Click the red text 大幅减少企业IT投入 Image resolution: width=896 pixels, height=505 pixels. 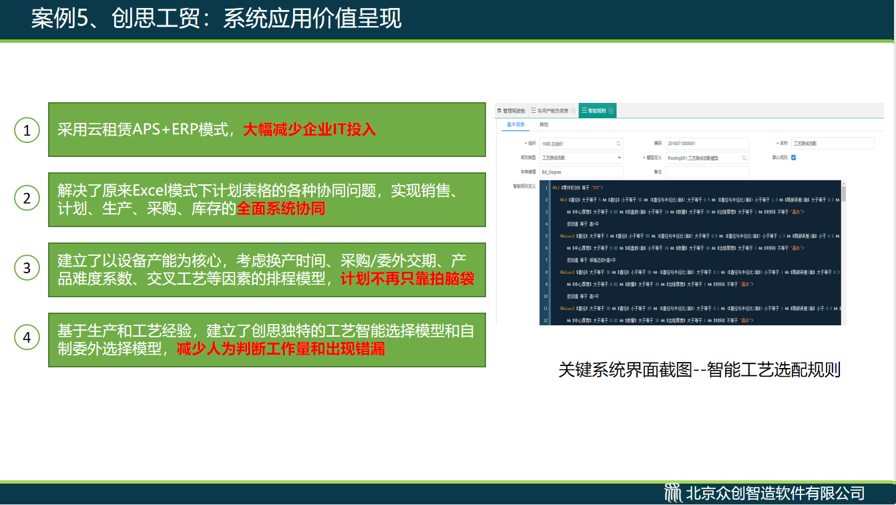click(309, 130)
